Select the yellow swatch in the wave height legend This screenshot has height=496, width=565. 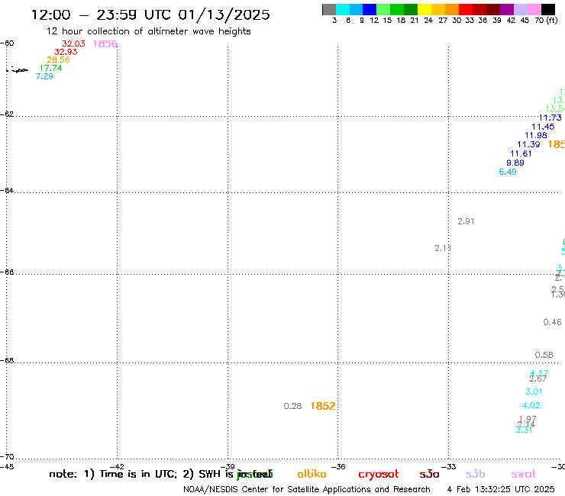coord(425,9)
